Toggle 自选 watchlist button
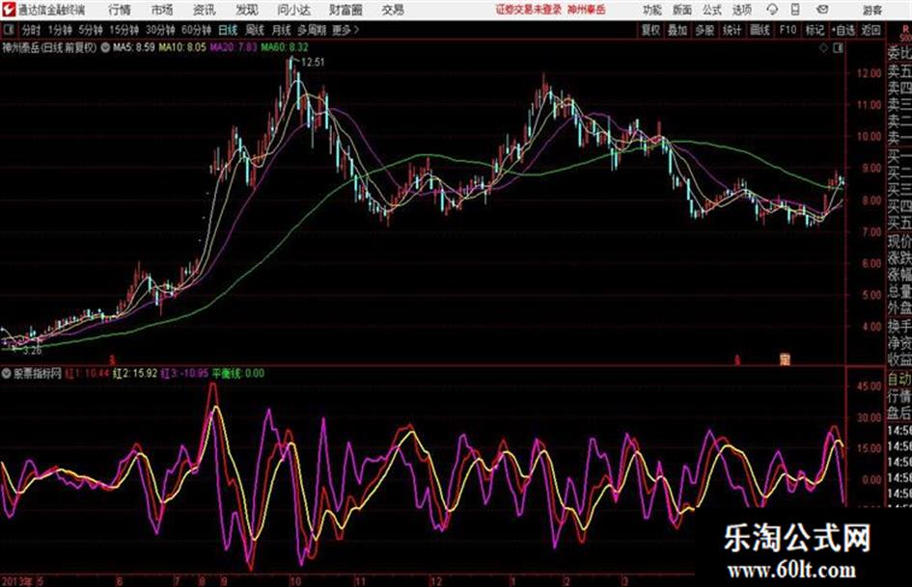Image resolution: width=912 pixels, height=587 pixels. 843,30
